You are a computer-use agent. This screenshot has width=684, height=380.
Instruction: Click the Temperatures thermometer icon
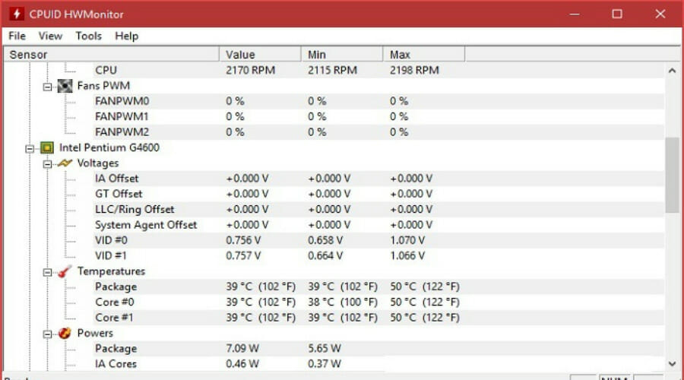[x=65, y=271]
